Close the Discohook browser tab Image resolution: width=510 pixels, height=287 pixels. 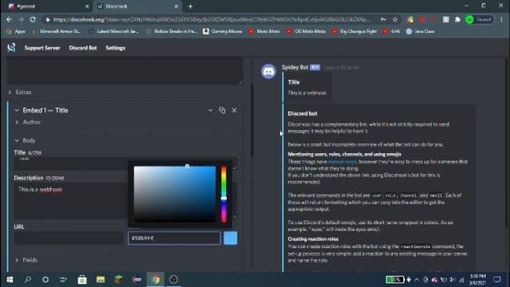176,6
